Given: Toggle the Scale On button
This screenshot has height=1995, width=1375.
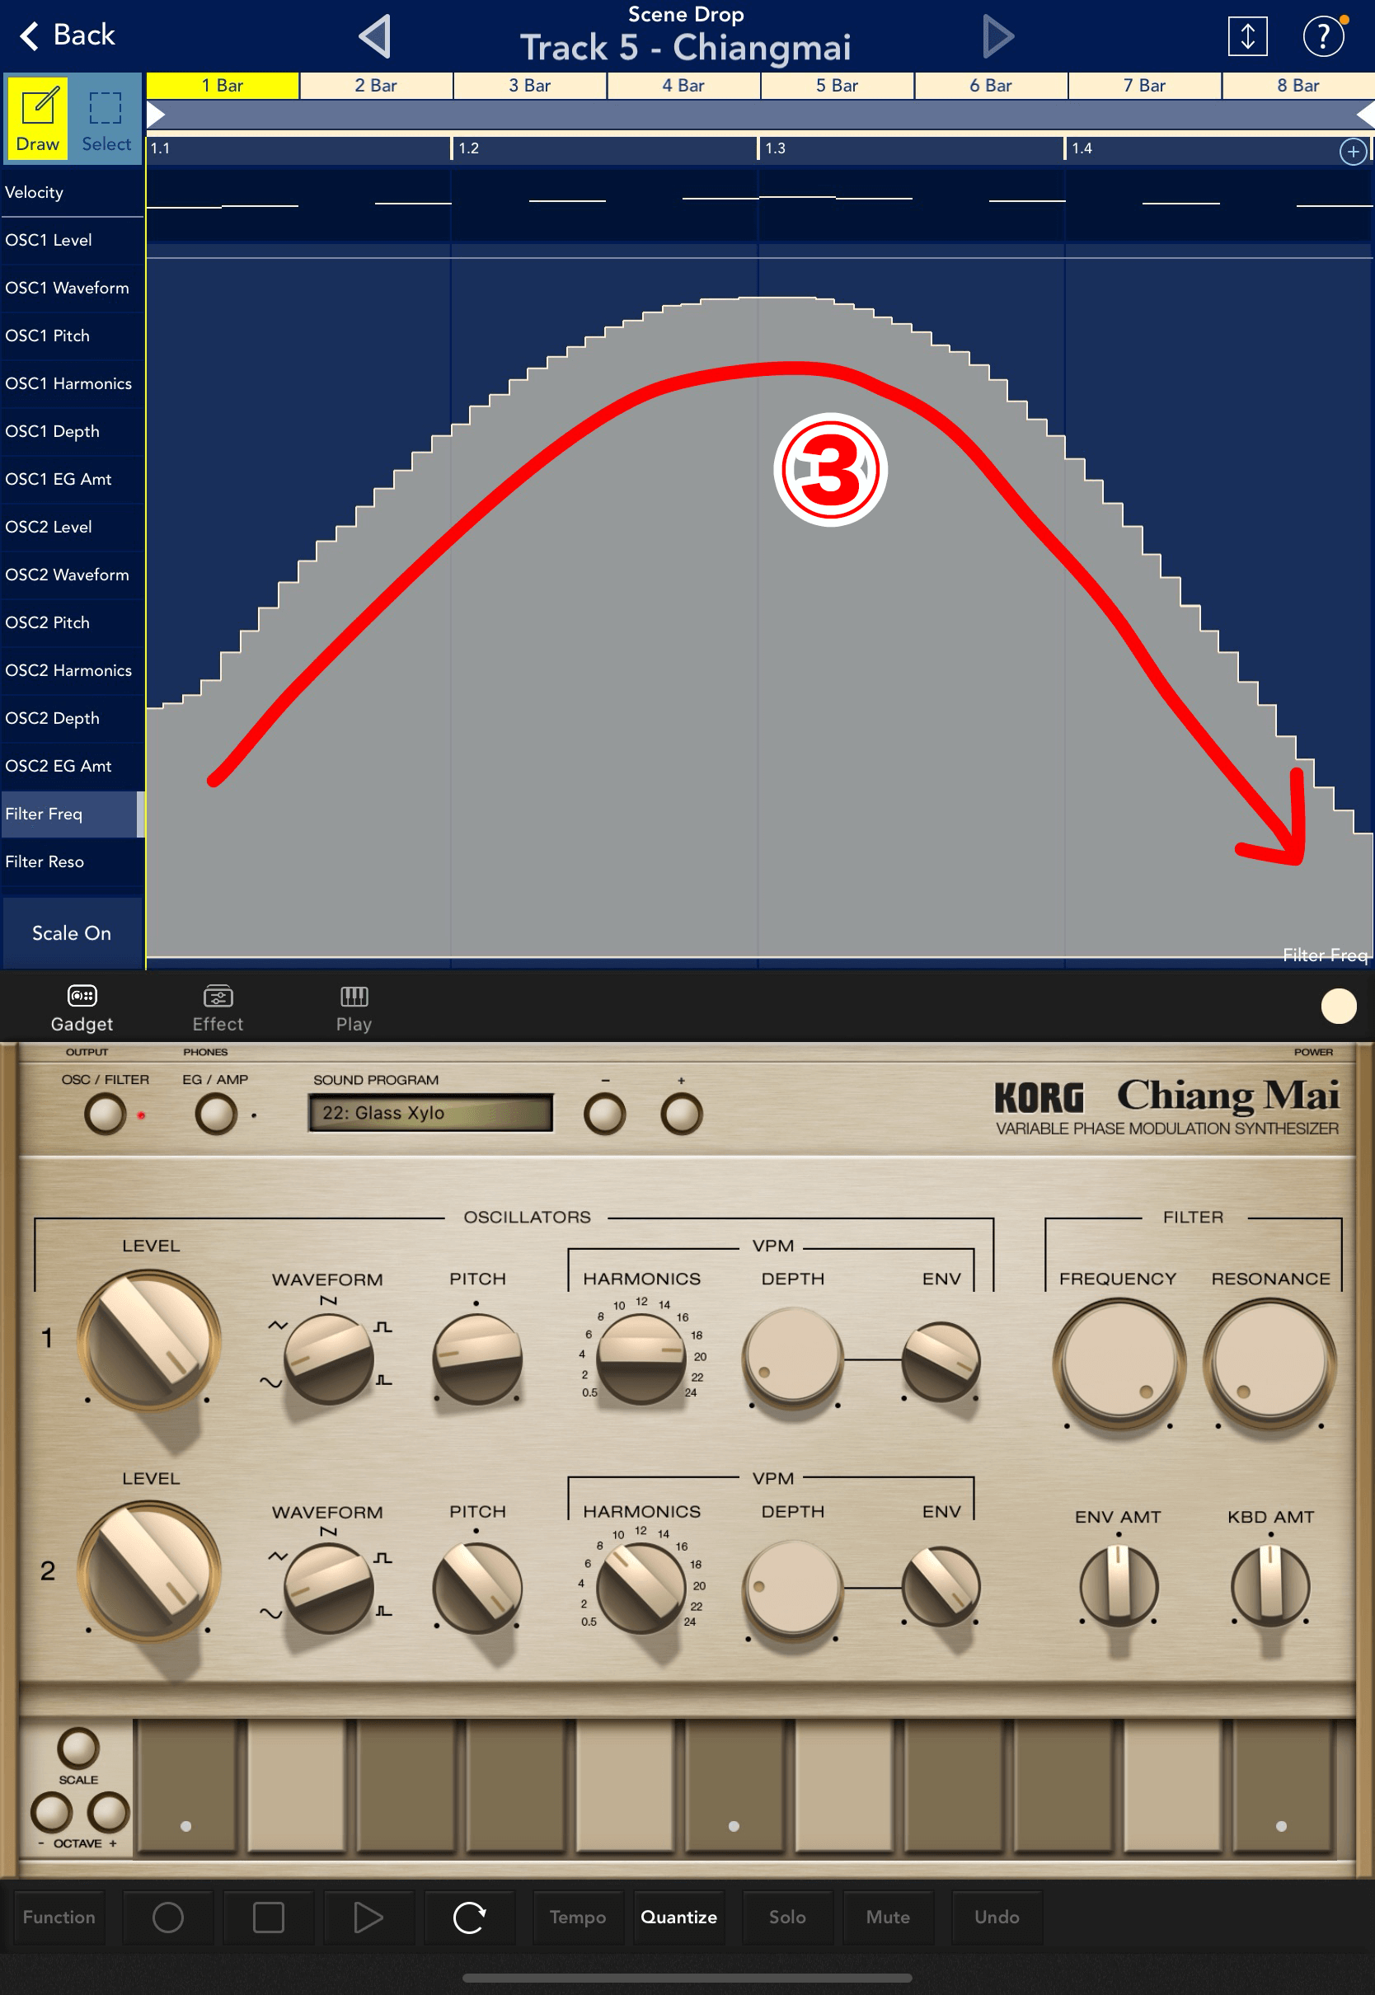Looking at the screenshot, I should (x=72, y=934).
